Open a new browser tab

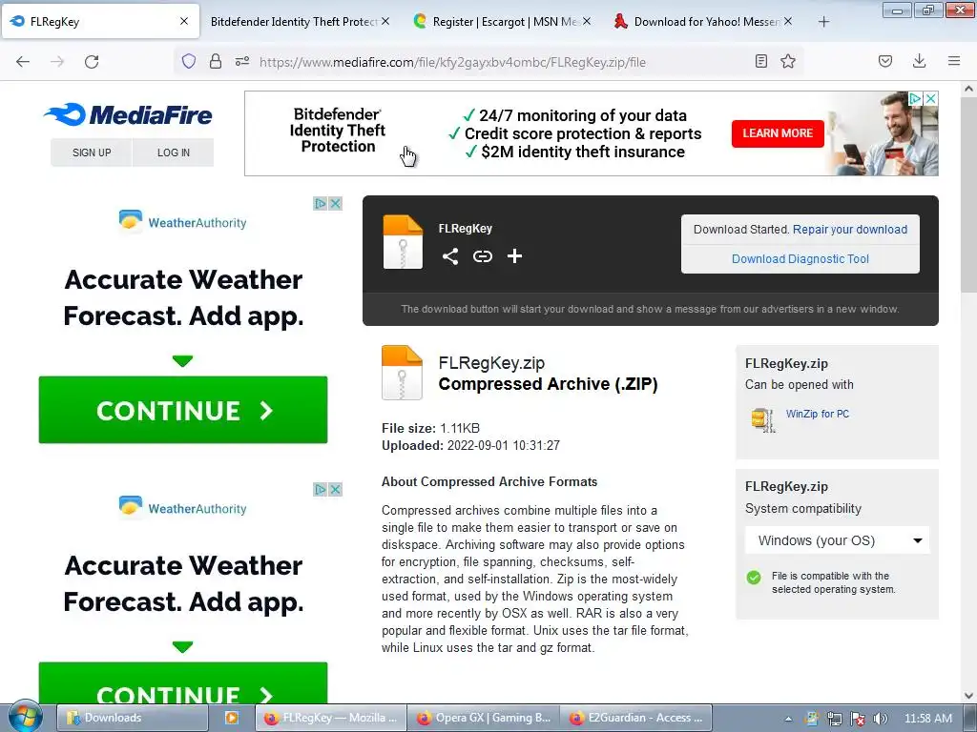click(823, 22)
